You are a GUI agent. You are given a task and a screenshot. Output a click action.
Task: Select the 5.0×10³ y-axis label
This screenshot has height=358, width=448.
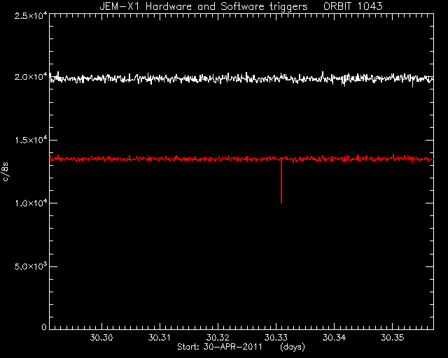[x=31, y=266]
